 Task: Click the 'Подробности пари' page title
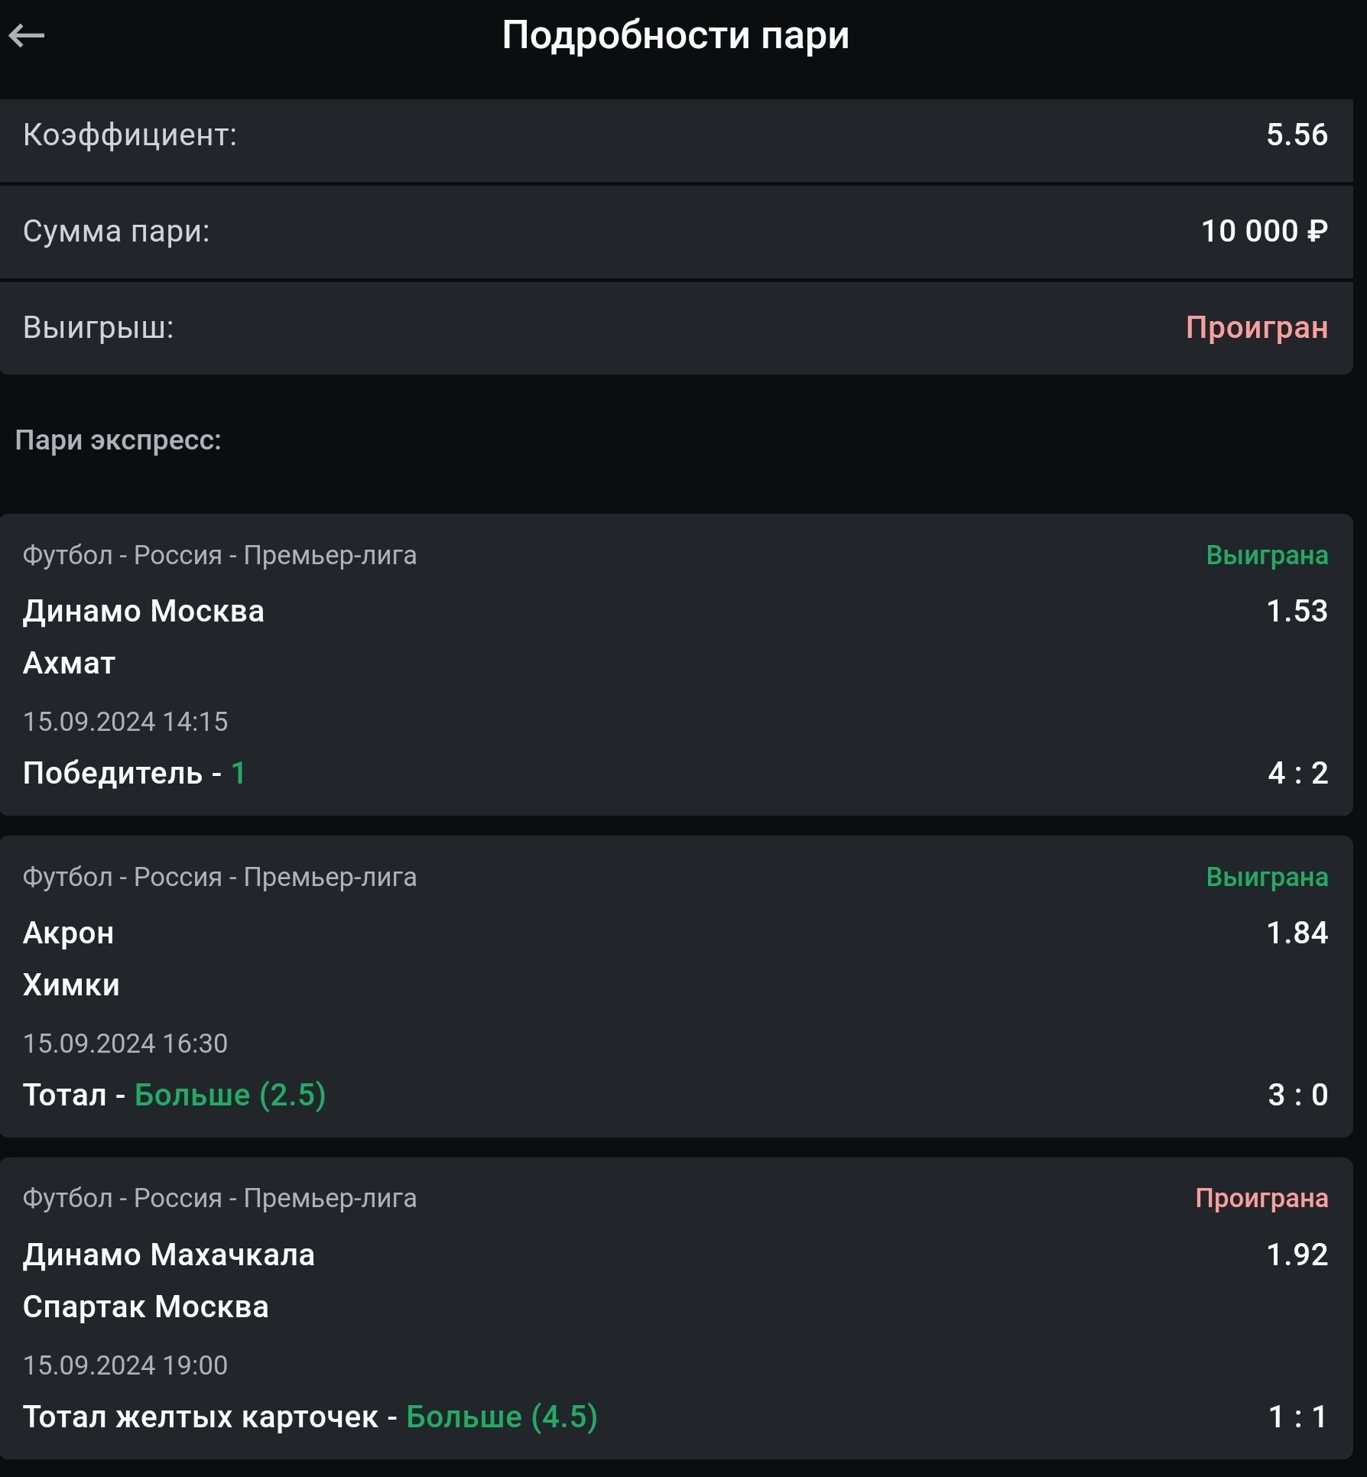pos(675,35)
